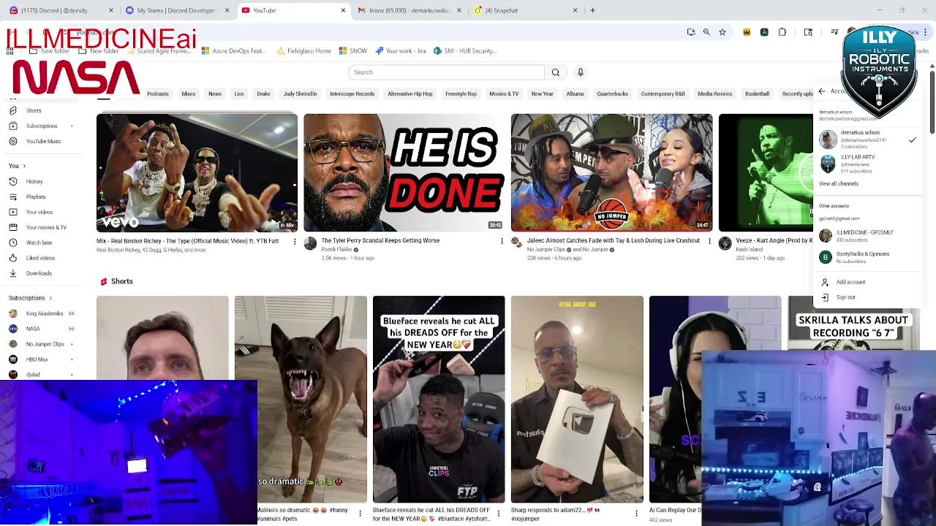Open the Real Boston Richey mix thumbnail
936x526 pixels.
pyautogui.click(x=197, y=172)
